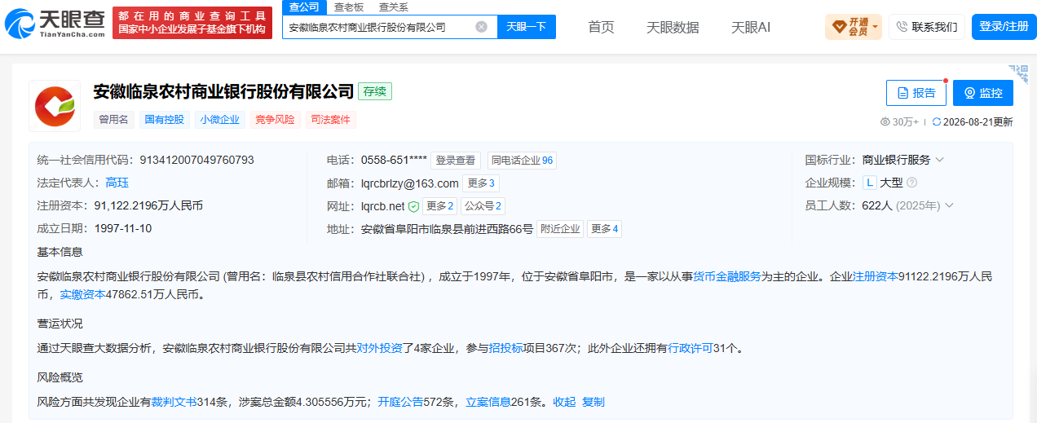Click the 国有控股 tag
Viewport: 1037px width, 423px height.
click(x=165, y=120)
